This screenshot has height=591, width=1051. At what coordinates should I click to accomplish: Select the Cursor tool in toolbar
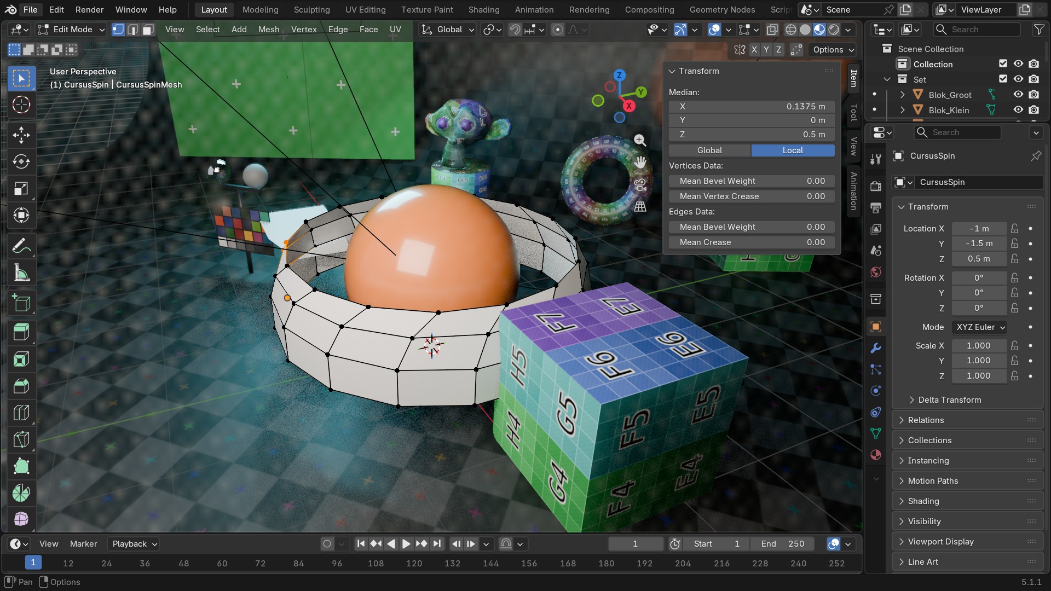pos(21,105)
